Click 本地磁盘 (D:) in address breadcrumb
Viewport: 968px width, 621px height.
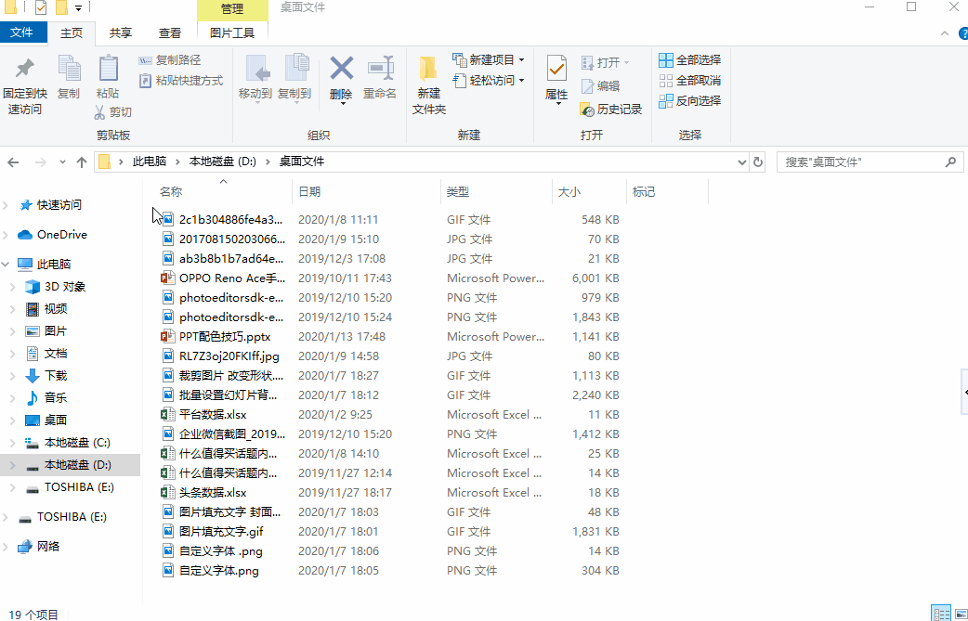pyautogui.click(x=223, y=162)
